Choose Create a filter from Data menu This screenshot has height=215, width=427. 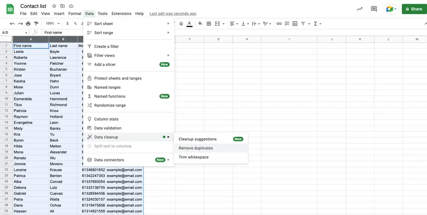tap(128, 46)
